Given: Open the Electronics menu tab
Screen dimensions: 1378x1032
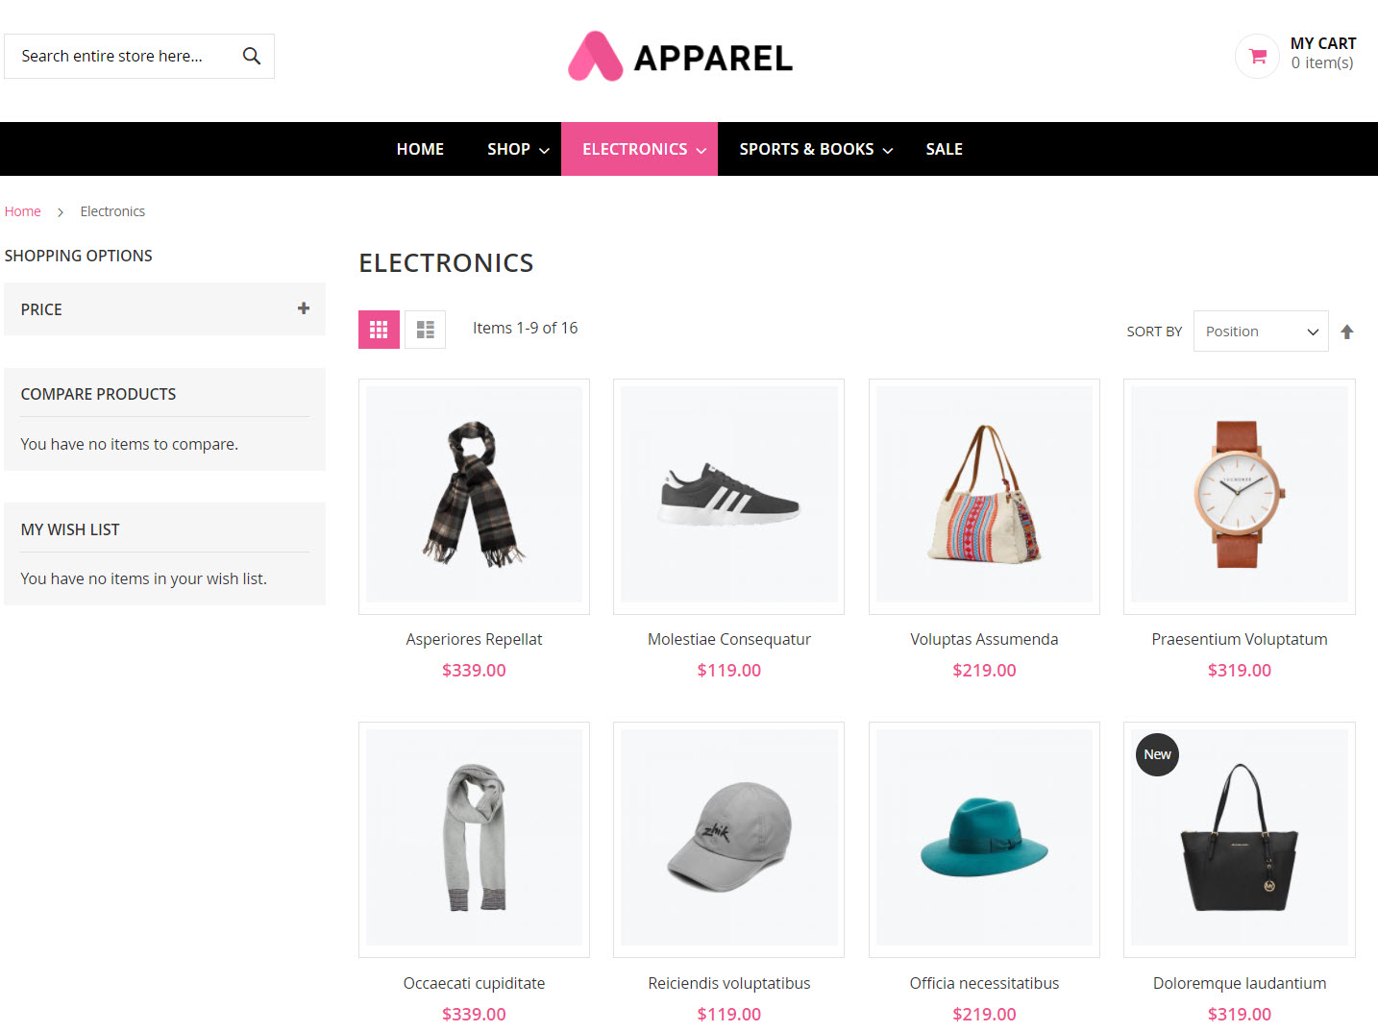Looking at the screenshot, I should tap(639, 149).
